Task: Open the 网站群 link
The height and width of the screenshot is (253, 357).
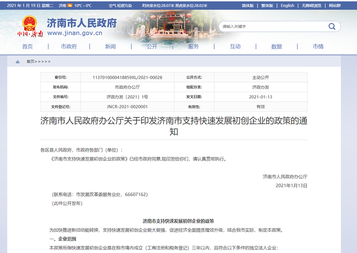Action: (x=335, y=6)
